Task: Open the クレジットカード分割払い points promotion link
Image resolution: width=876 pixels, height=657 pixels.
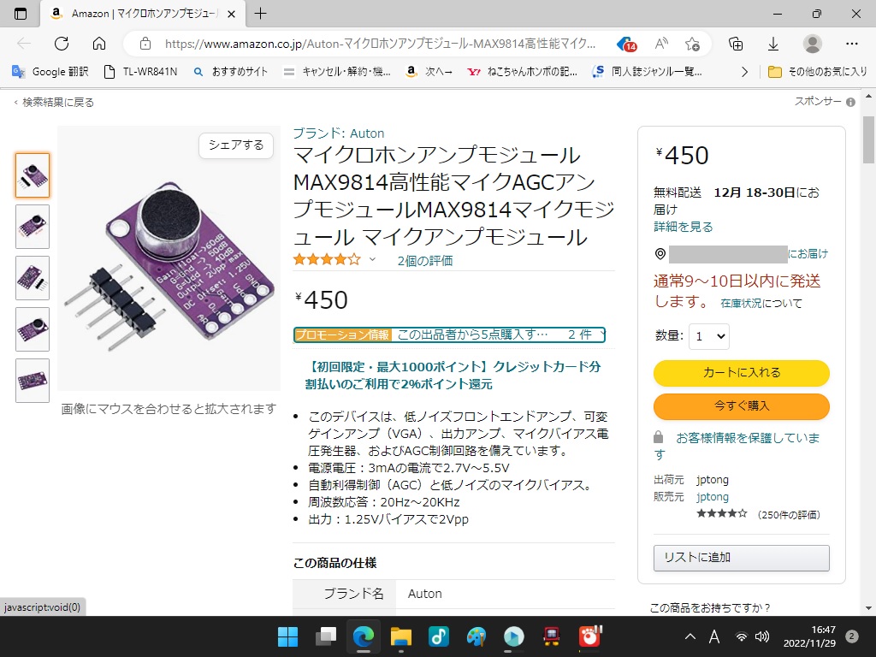Action: [x=453, y=376]
